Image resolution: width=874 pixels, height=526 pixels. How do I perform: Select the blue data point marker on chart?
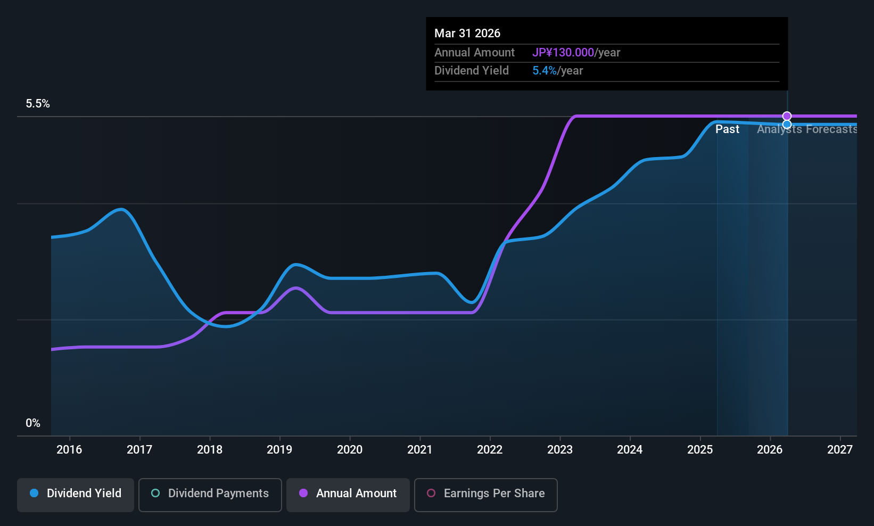tap(787, 125)
